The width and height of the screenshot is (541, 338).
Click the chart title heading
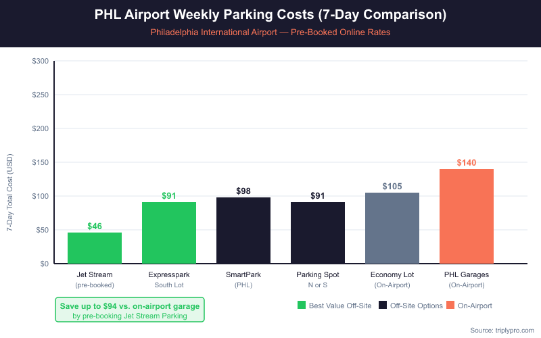[270, 15]
